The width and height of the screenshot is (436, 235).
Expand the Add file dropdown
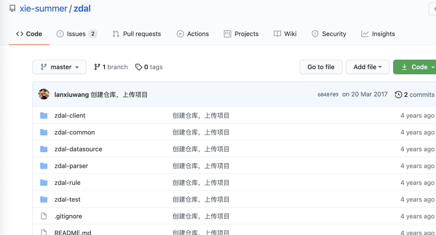click(368, 67)
